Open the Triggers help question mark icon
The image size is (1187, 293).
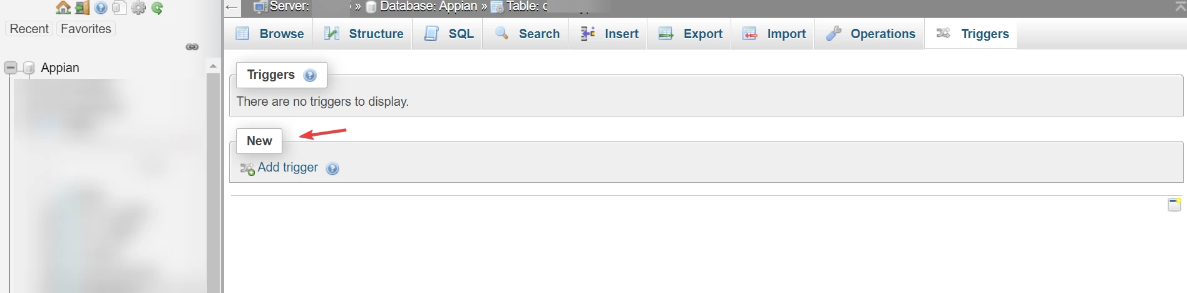click(x=310, y=76)
